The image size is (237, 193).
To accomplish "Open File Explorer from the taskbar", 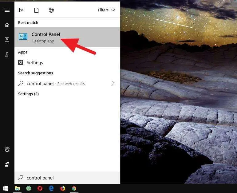I will pyautogui.click(x=17, y=188).
